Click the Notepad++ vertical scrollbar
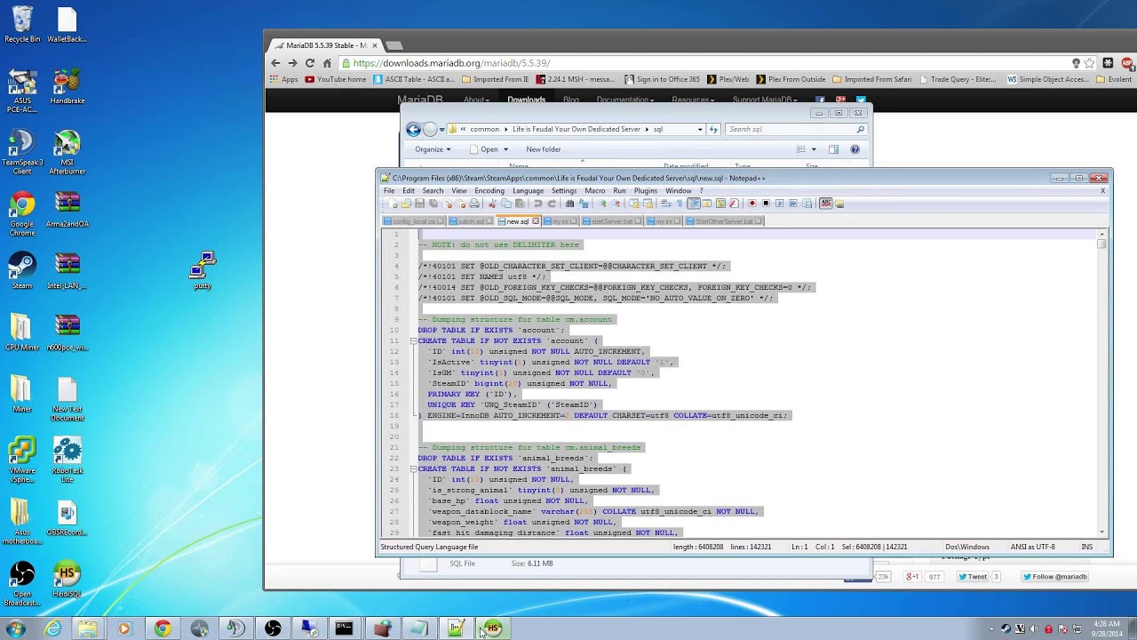 pos(1102,383)
